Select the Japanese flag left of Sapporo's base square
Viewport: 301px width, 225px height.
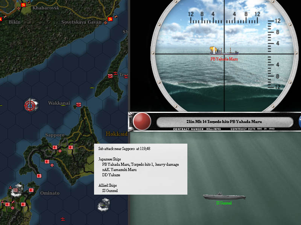click(55, 147)
